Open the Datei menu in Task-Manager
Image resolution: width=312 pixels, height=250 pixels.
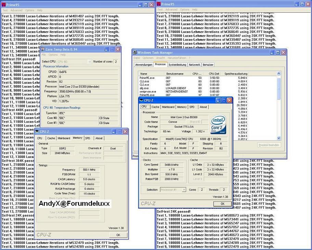coord(137,58)
